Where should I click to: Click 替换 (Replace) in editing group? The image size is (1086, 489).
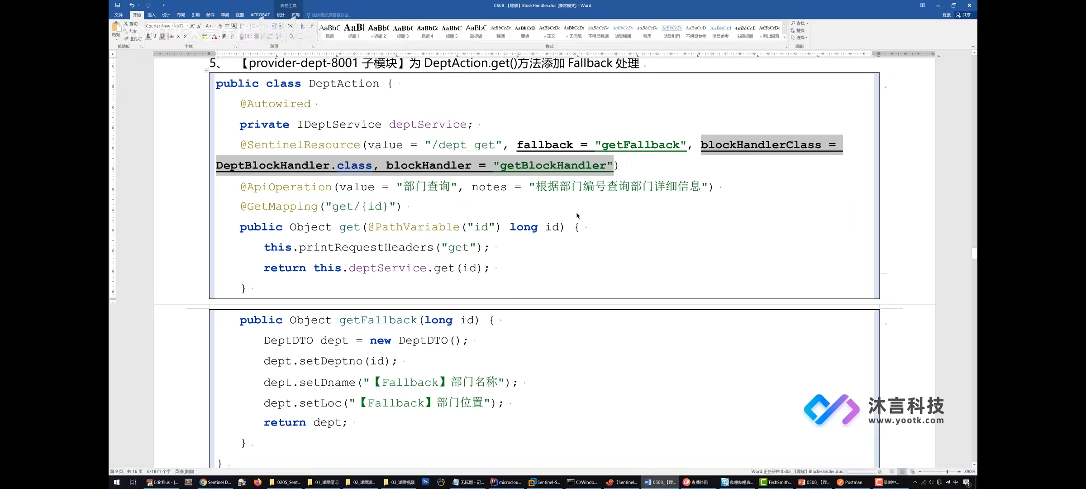(x=798, y=30)
